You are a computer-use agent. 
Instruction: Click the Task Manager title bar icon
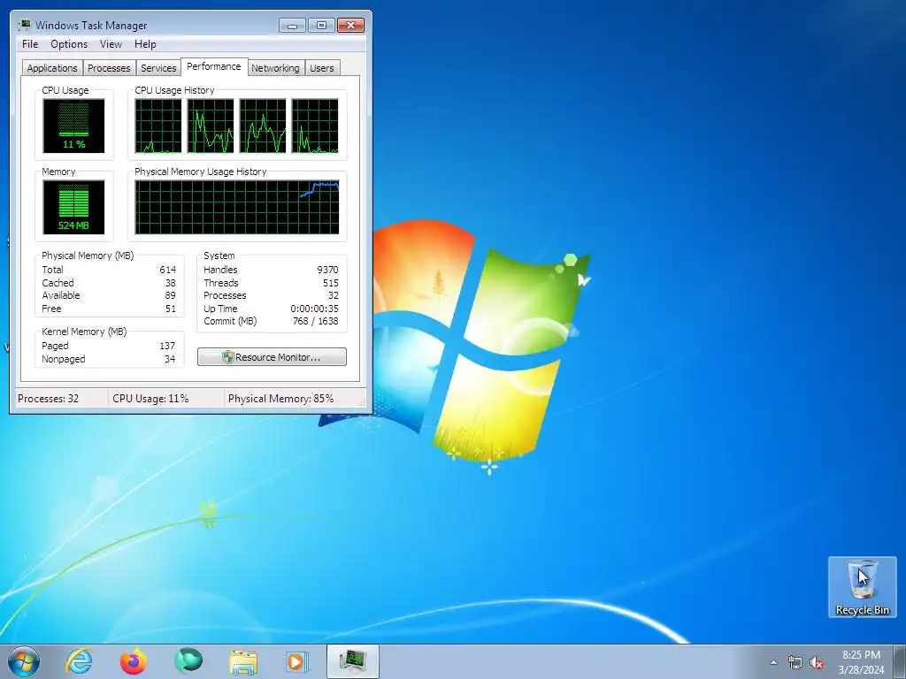click(24, 25)
